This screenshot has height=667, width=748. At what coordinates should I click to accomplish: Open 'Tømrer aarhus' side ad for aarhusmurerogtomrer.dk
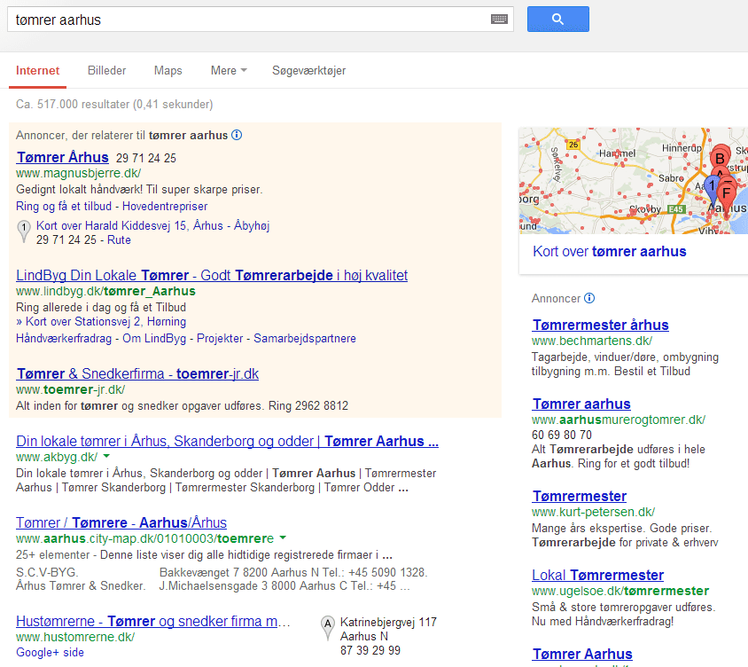point(581,404)
